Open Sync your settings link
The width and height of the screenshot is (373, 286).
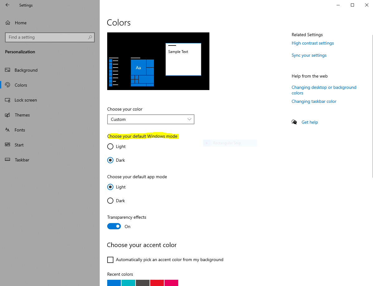[x=309, y=55]
